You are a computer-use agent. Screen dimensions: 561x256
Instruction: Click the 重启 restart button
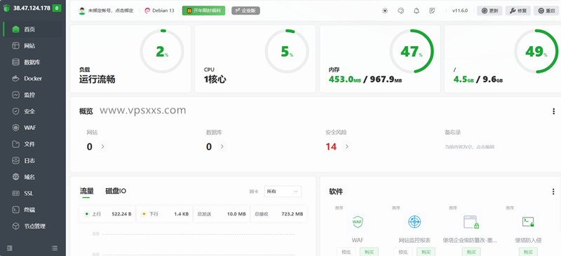(x=546, y=10)
